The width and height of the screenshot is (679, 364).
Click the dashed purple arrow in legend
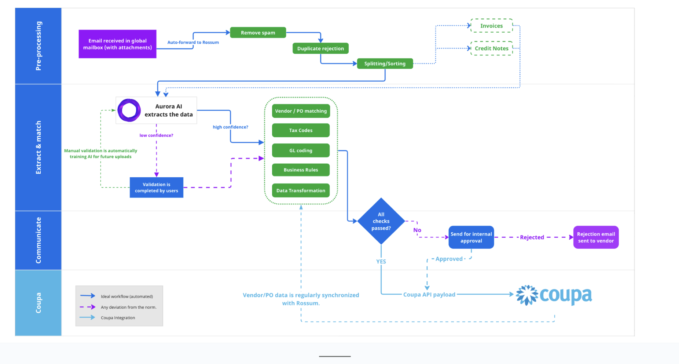[x=88, y=307]
